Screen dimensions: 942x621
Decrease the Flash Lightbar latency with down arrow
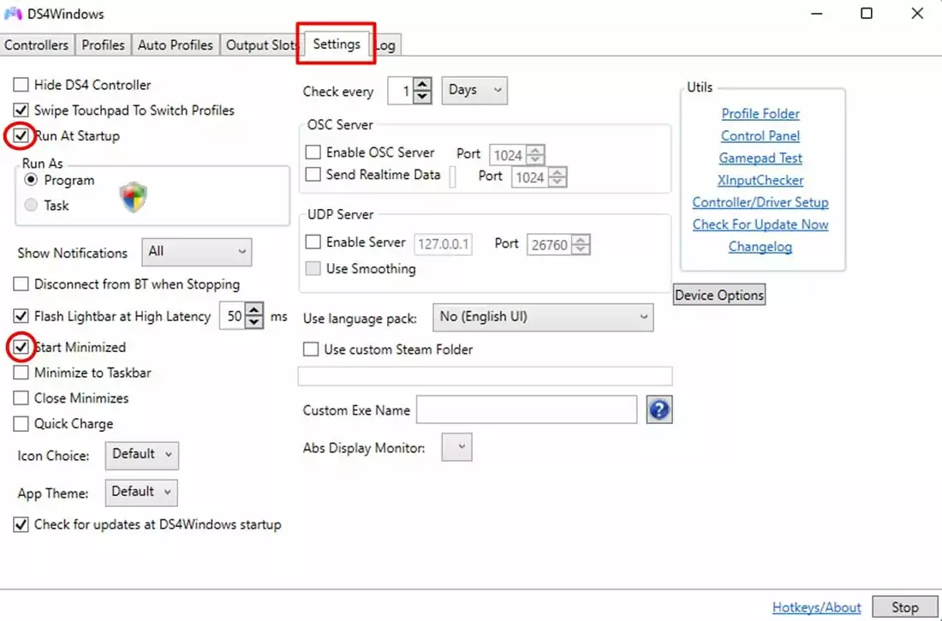click(x=254, y=322)
